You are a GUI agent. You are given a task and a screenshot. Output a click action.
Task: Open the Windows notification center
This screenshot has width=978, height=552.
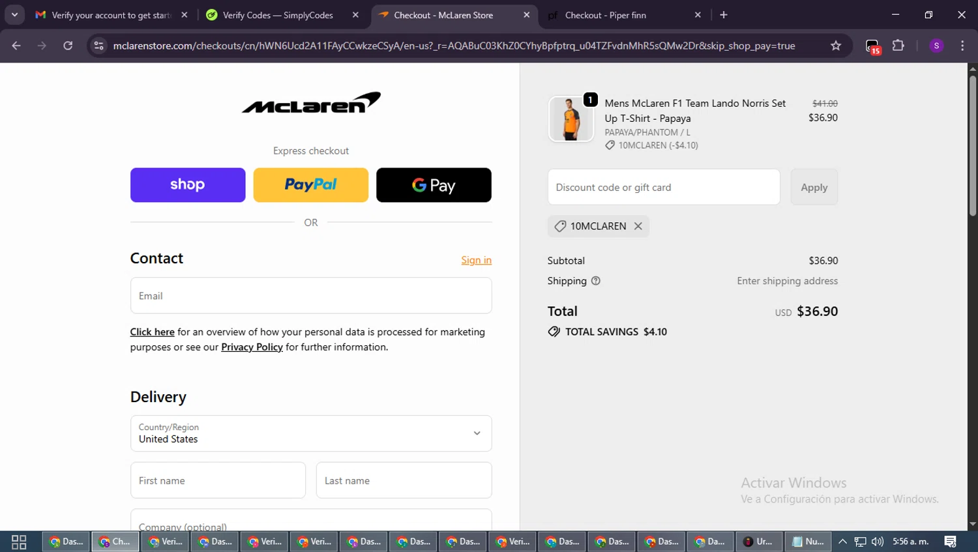(951, 542)
